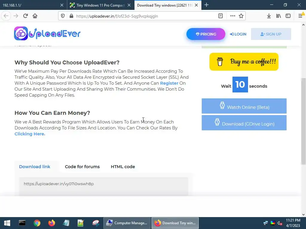Reload the current page

[x=25, y=16]
